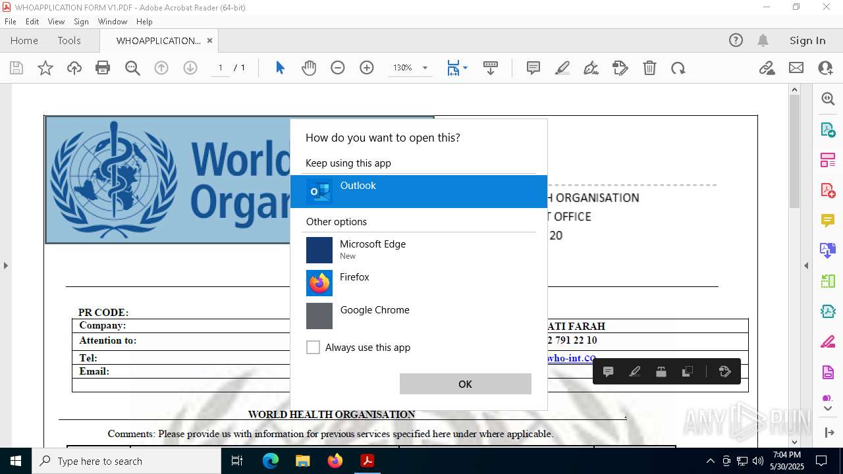Open the Comment tool in right pane
Viewport: 843px width, 474px height.
point(828,221)
